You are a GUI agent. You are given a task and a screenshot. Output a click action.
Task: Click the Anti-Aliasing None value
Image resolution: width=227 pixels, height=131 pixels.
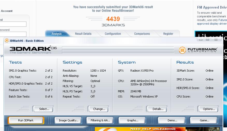pos(94,76)
